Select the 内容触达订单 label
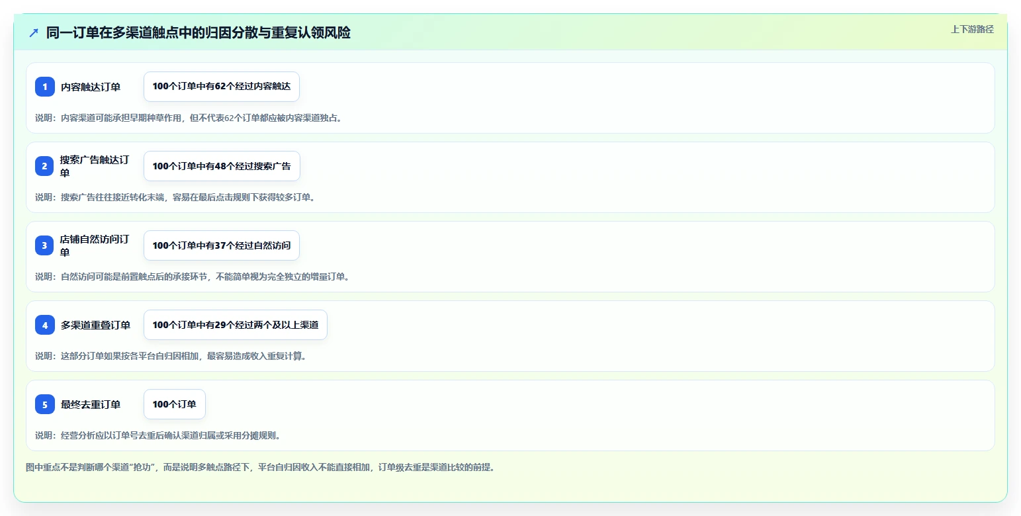Screen dimensions: 1021x516 pyautogui.click(x=91, y=87)
